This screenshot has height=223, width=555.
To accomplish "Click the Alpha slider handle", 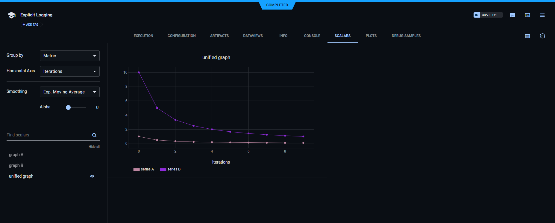I will pos(68,107).
